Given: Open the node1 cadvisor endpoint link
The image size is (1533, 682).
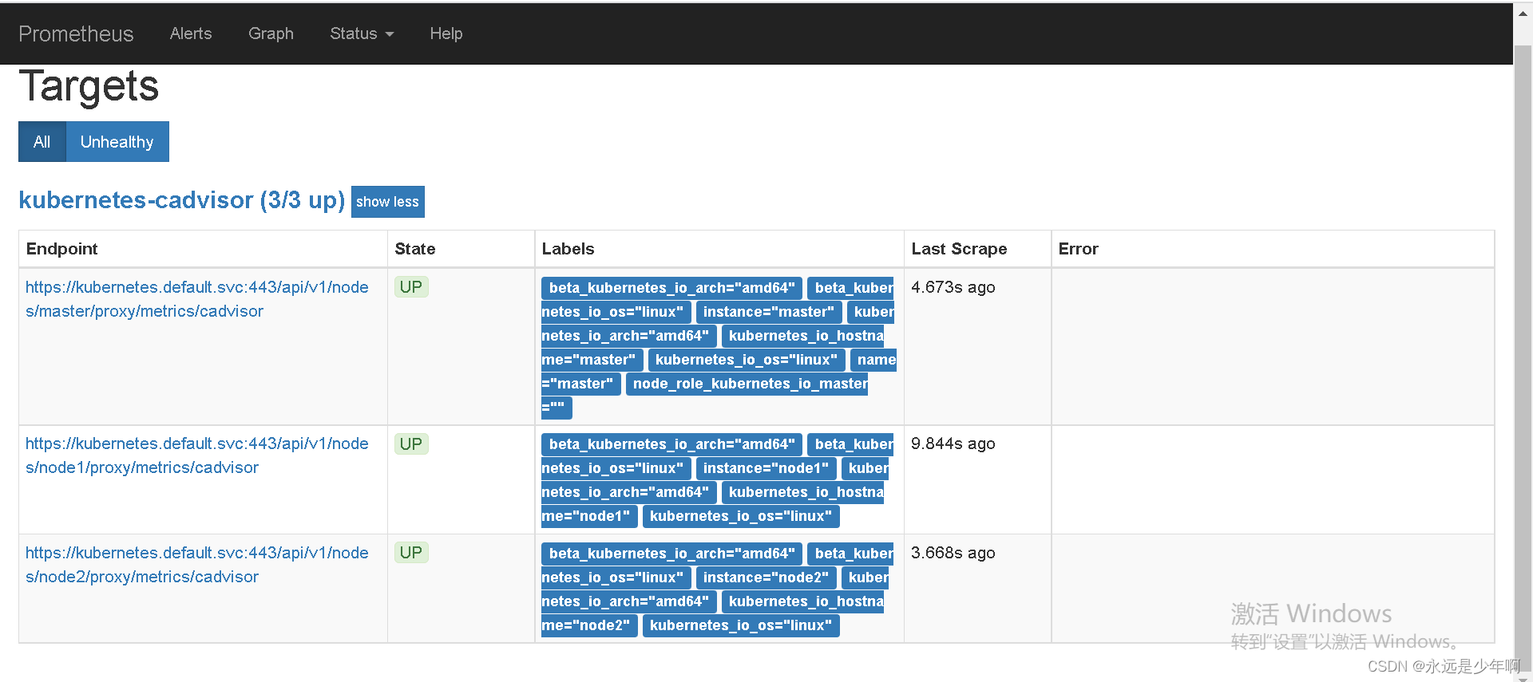Looking at the screenshot, I should click(197, 455).
